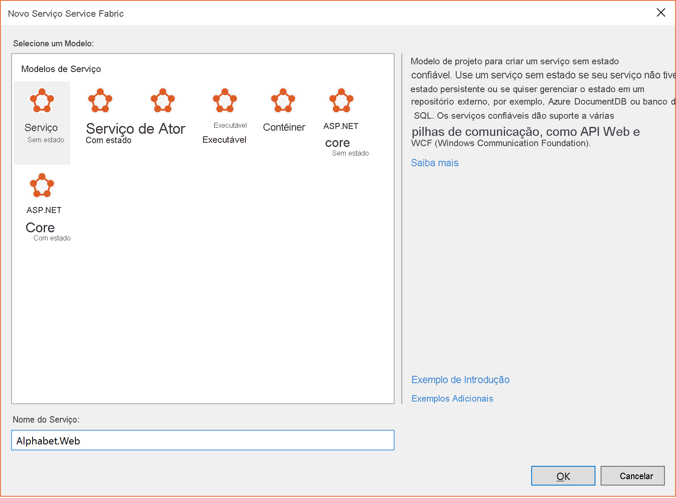Choose the Serviço Com estado template icon
676x498 pixels.
pyautogui.click(x=100, y=100)
